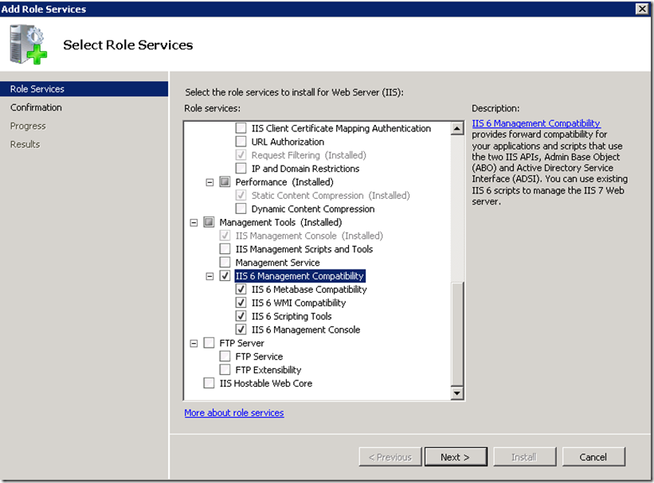This screenshot has width=654, height=483.
Task: Click the Previous button
Action: pos(390,457)
